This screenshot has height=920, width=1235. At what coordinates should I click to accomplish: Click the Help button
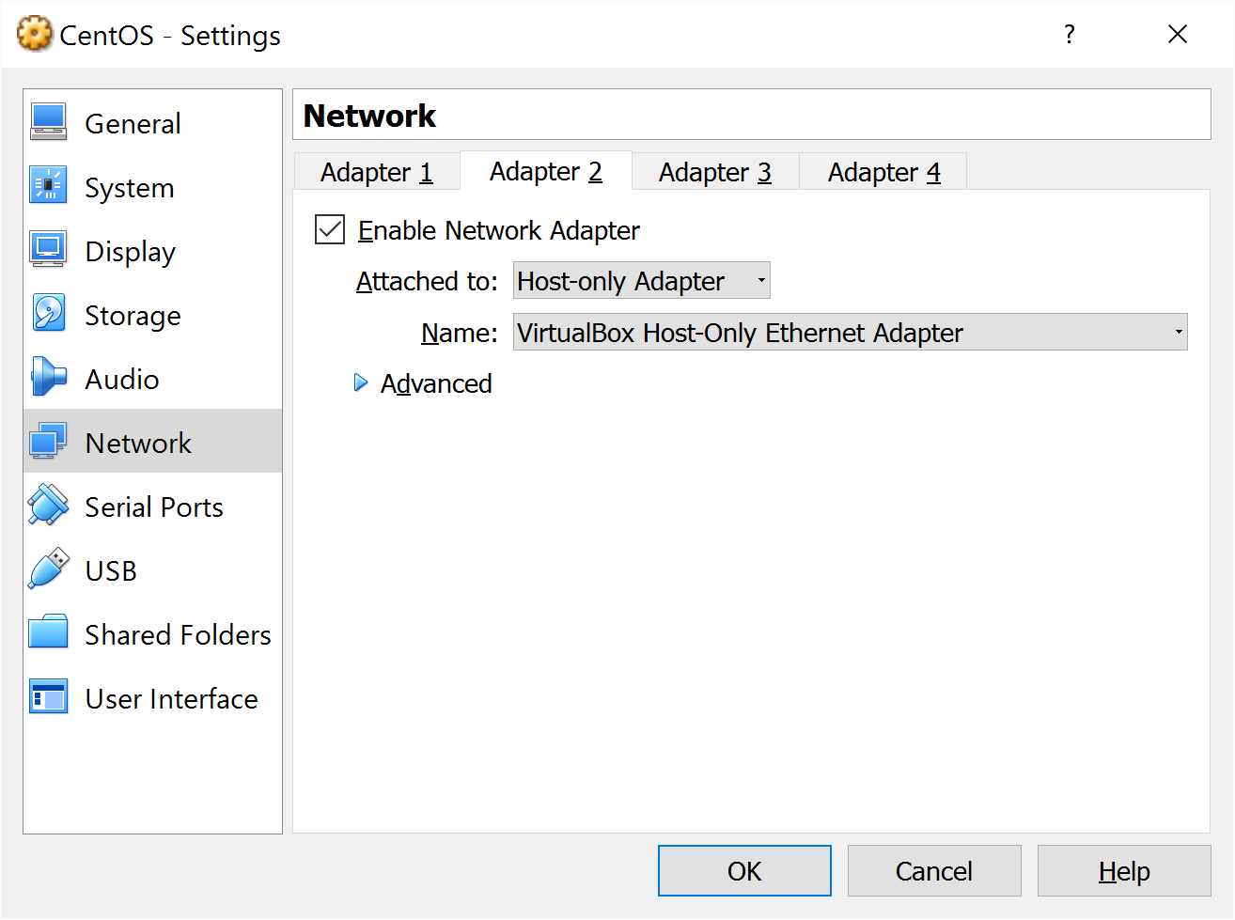point(1123,871)
